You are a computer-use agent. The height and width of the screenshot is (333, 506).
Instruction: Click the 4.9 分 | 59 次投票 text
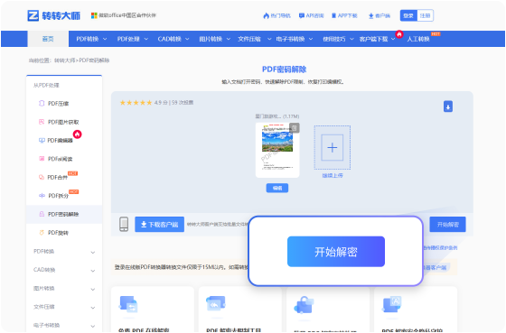(173, 103)
